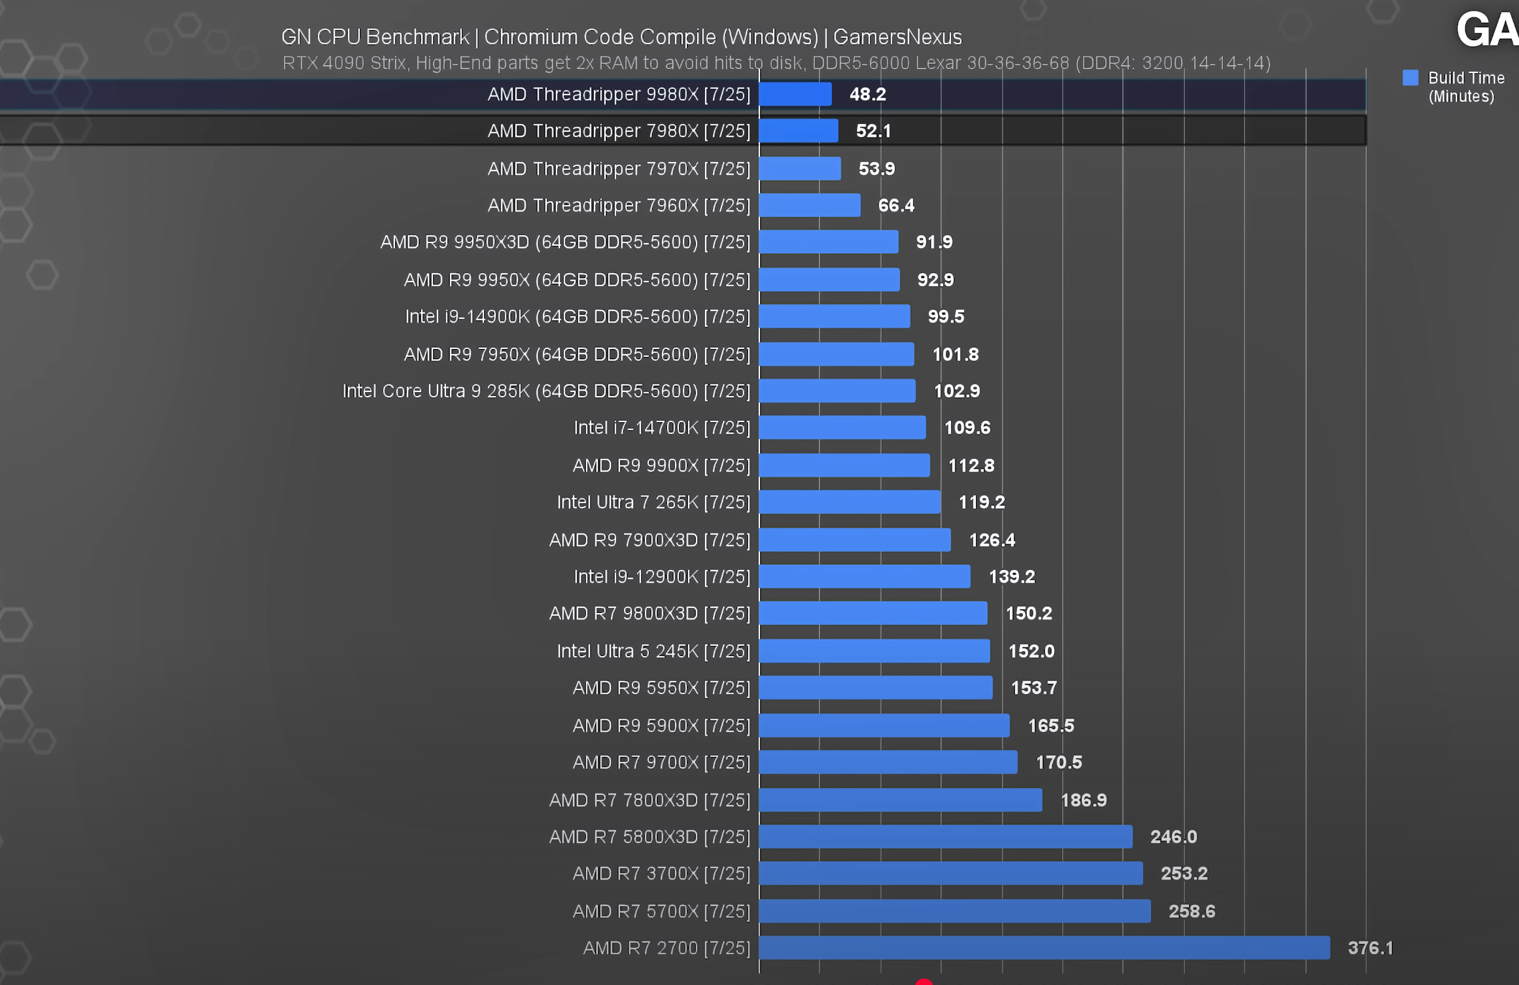
Task: Click the 253.2 build time value
Action: (x=1184, y=873)
